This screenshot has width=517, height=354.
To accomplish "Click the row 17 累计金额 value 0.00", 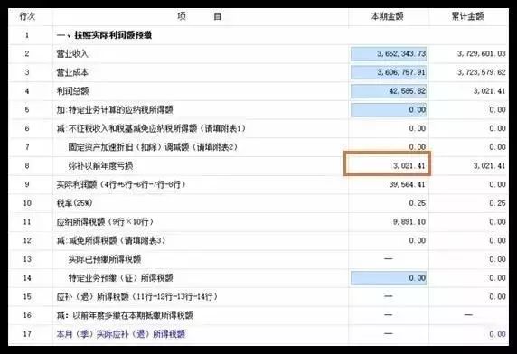I will [497, 334].
